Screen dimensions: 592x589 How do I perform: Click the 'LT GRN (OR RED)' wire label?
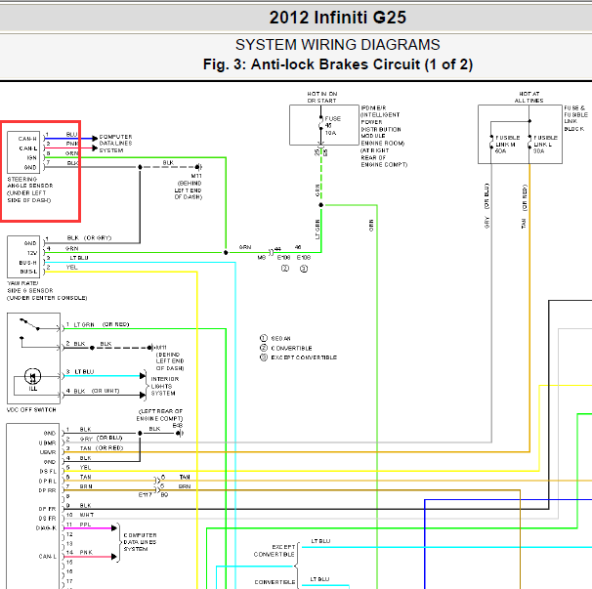tap(102, 324)
